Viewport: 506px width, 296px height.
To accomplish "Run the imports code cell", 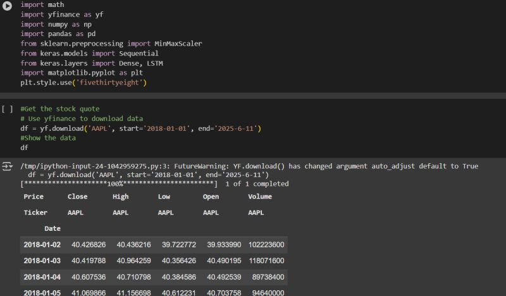I will (7, 6).
